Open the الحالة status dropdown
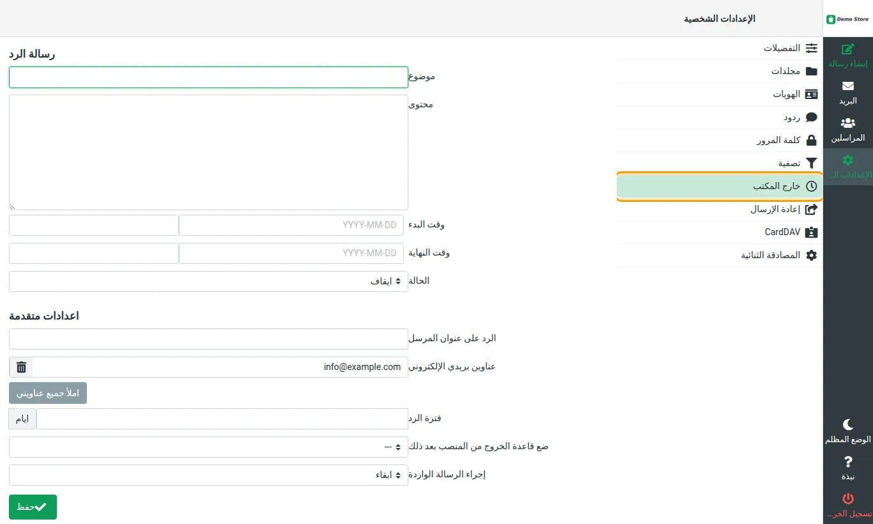873x524 pixels. 208,282
